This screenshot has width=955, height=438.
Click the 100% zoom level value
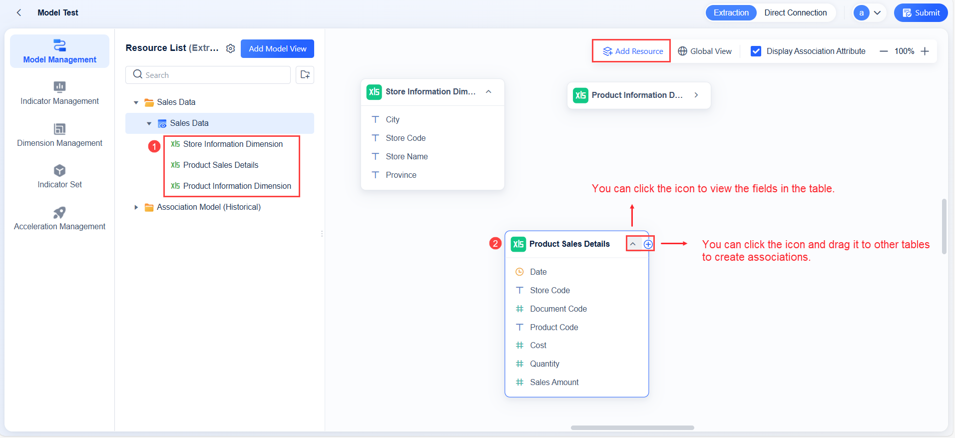904,51
